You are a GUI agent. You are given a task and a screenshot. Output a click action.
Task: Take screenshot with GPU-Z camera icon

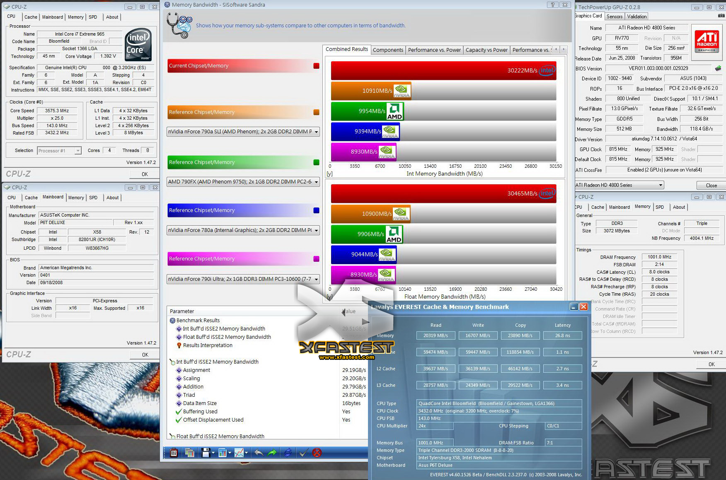(721, 16)
